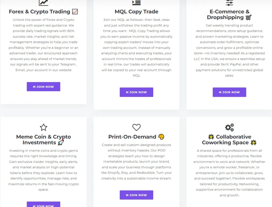
Task: Click the list icon above MQL Copy Trade
Action: (x=136, y=2)
